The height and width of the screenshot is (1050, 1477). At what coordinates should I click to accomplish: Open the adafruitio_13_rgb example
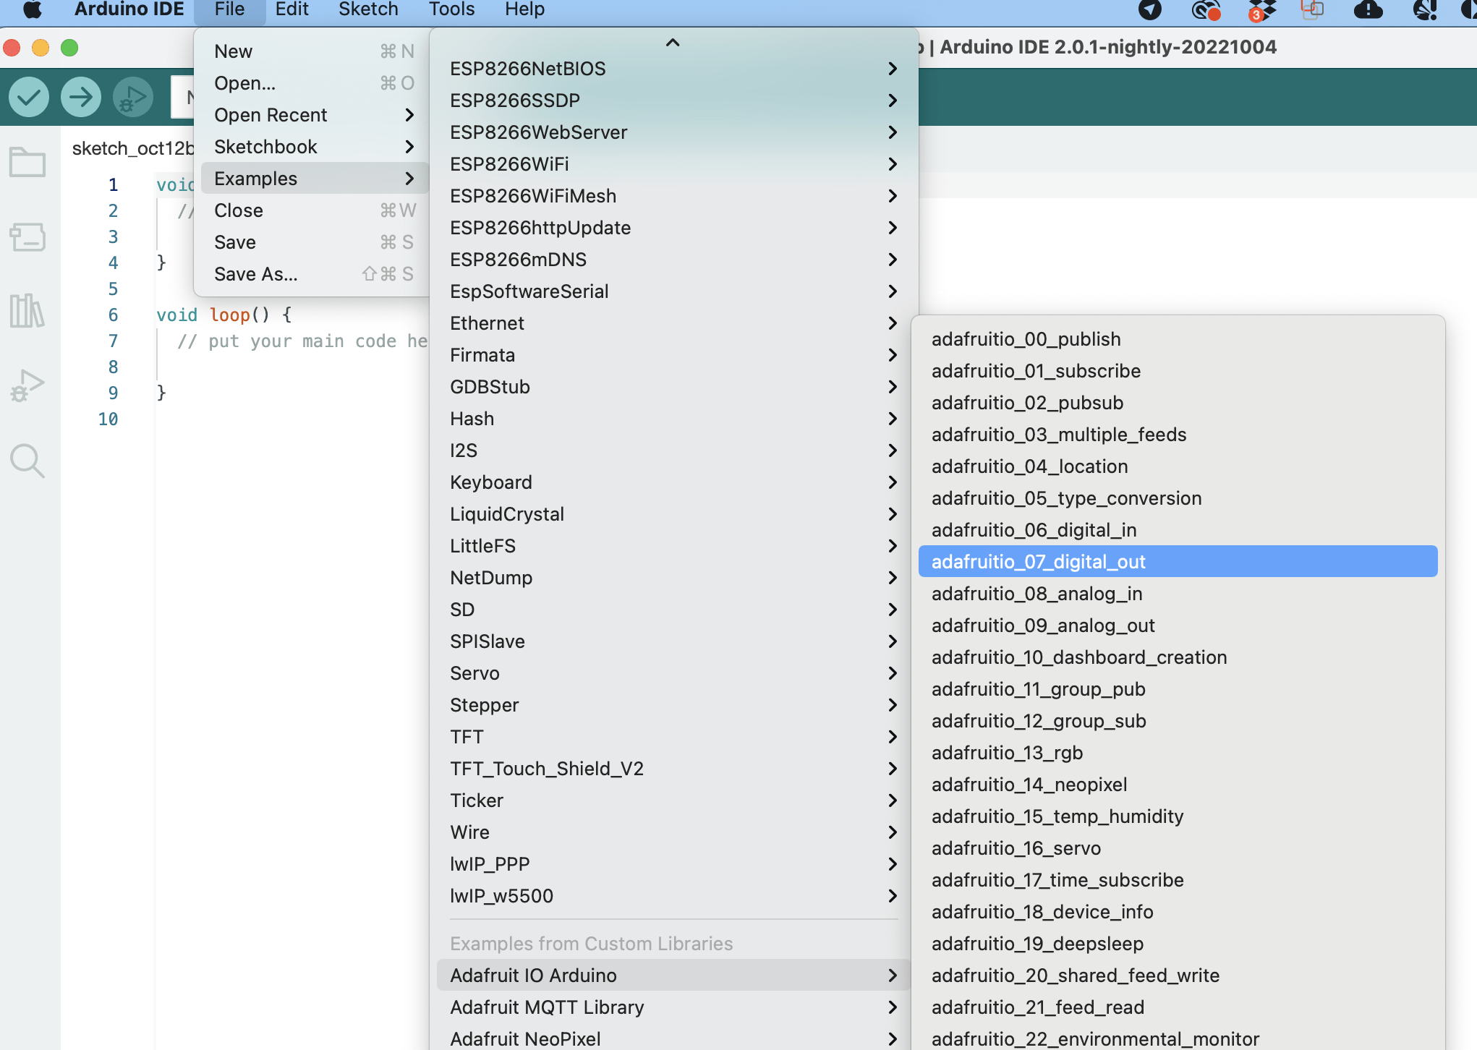(1006, 752)
